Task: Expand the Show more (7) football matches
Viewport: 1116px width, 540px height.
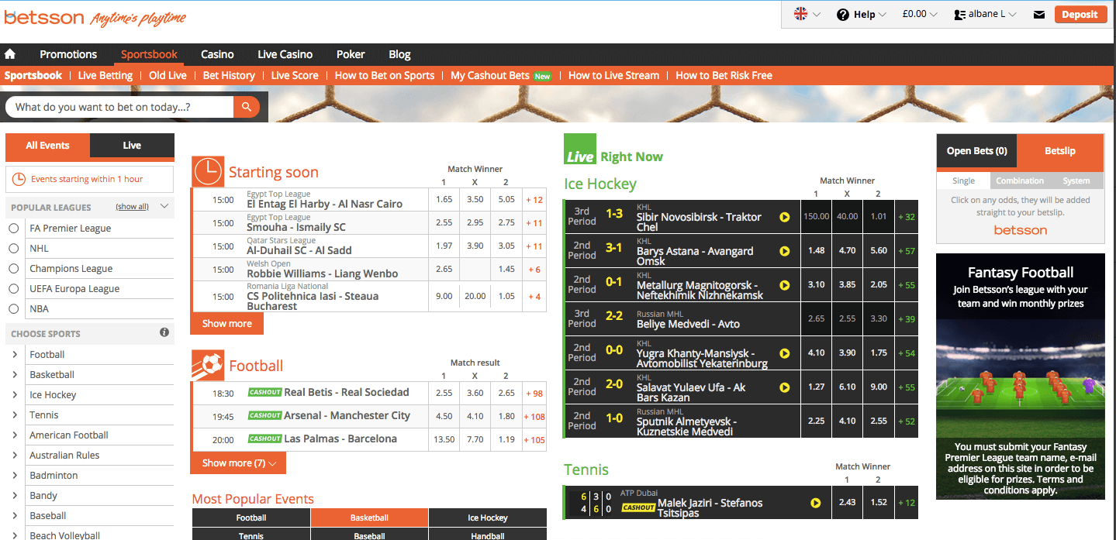Action: (238, 463)
